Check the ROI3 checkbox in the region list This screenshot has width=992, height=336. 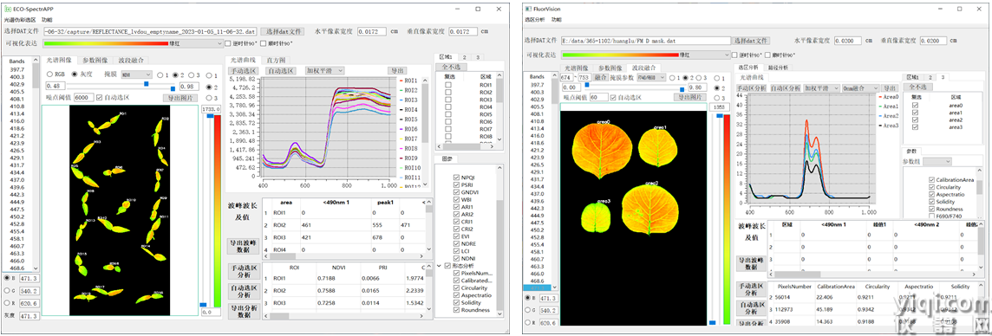point(448,100)
